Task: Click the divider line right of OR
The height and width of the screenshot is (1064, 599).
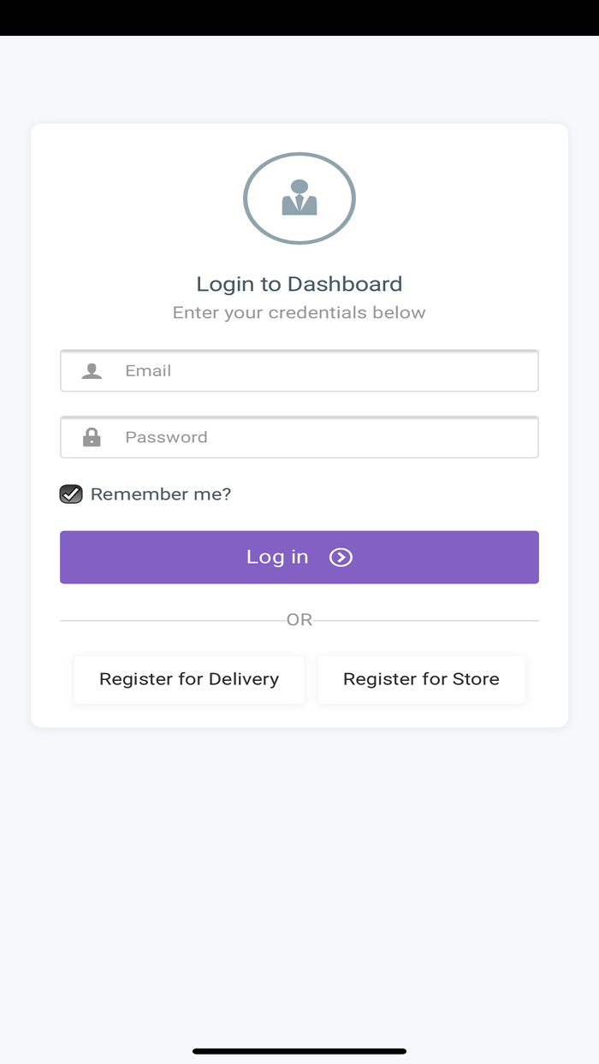Action: click(428, 620)
